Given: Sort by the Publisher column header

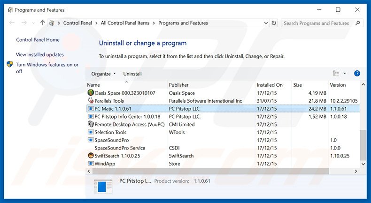Looking at the screenshot, I should point(211,85).
